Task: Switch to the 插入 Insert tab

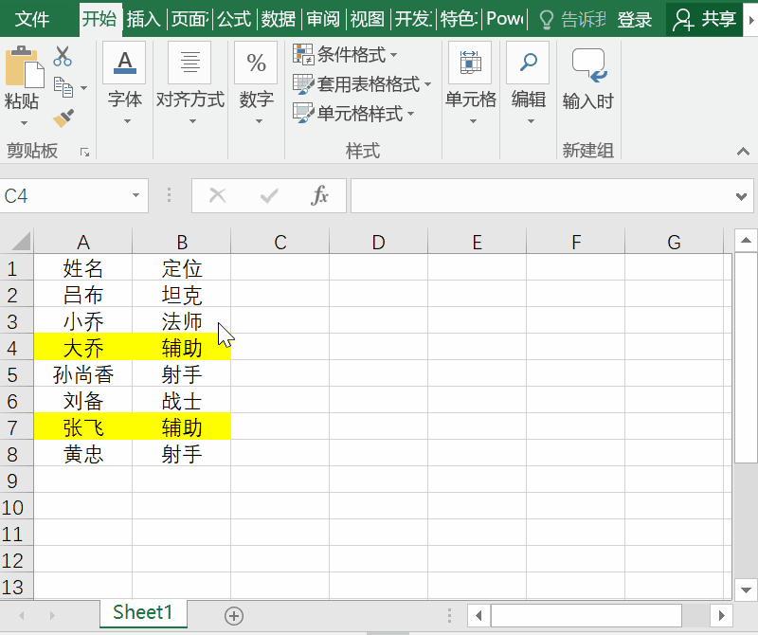Action: [144, 19]
